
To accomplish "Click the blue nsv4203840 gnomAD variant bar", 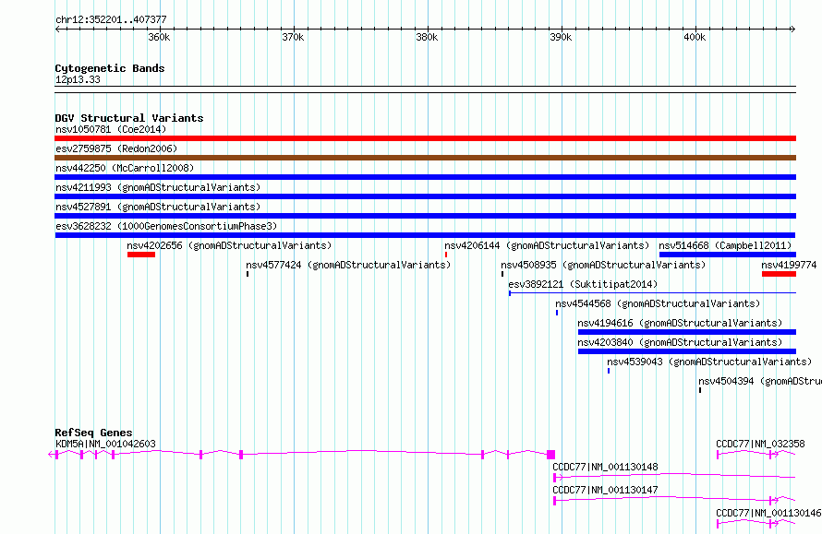I will pyautogui.click(x=687, y=351).
